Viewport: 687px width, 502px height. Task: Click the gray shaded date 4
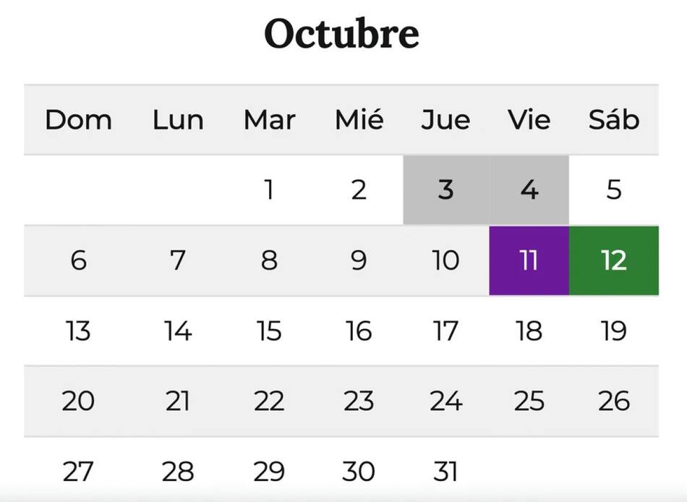coord(529,190)
